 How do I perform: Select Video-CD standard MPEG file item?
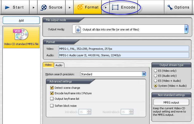pyautogui.click(x=21, y=37)
